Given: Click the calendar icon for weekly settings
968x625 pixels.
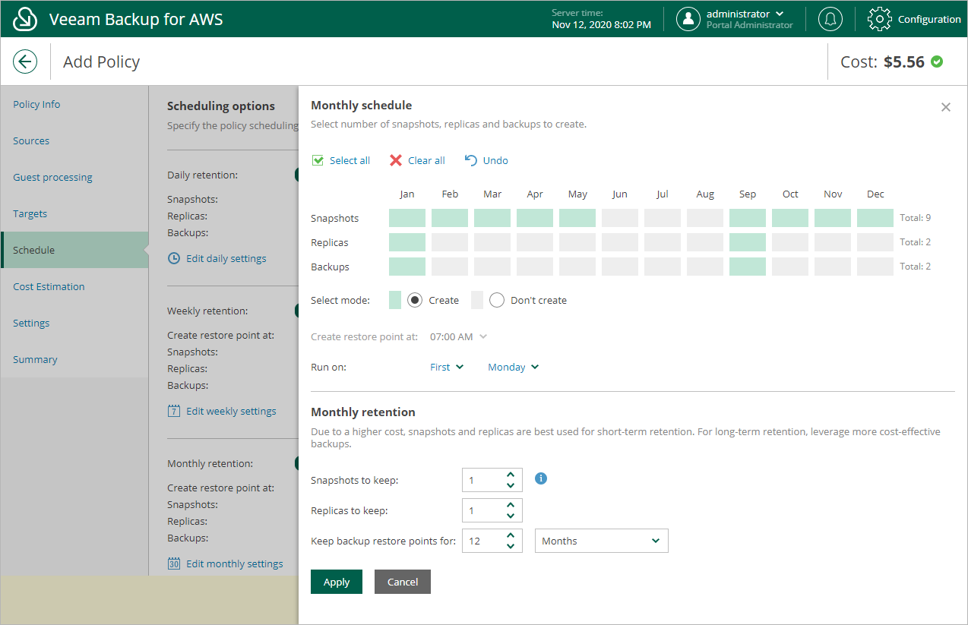Looking at the screenshot, I should 174,411.
